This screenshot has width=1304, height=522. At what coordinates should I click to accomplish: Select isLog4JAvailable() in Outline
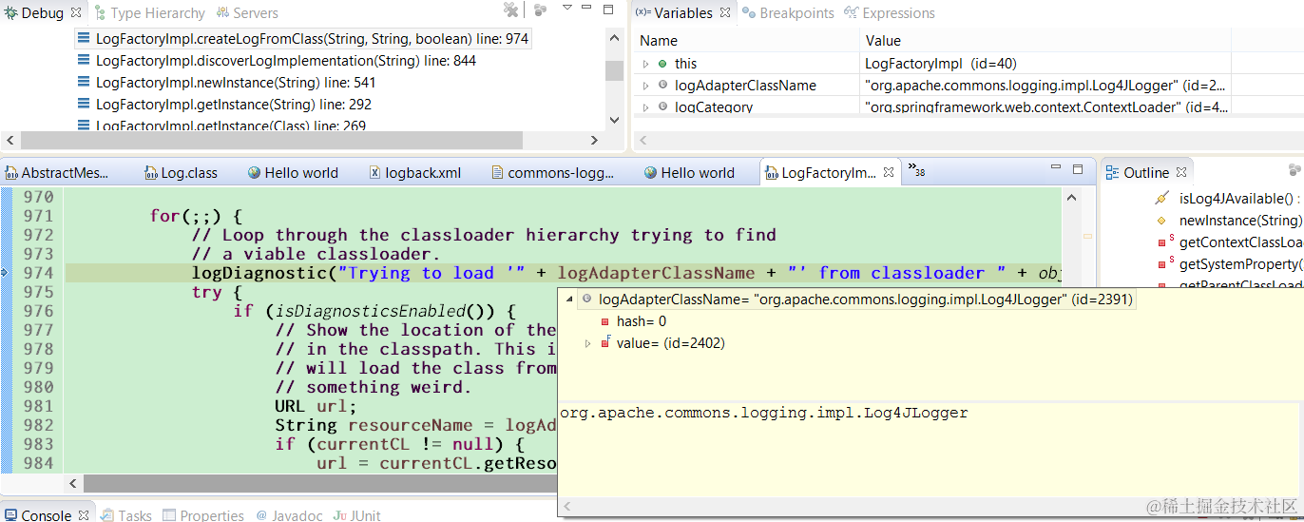coord(1238,199)
